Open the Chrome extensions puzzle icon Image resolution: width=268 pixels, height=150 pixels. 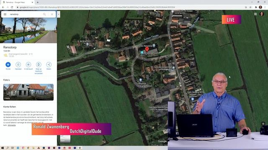[256, 7]
